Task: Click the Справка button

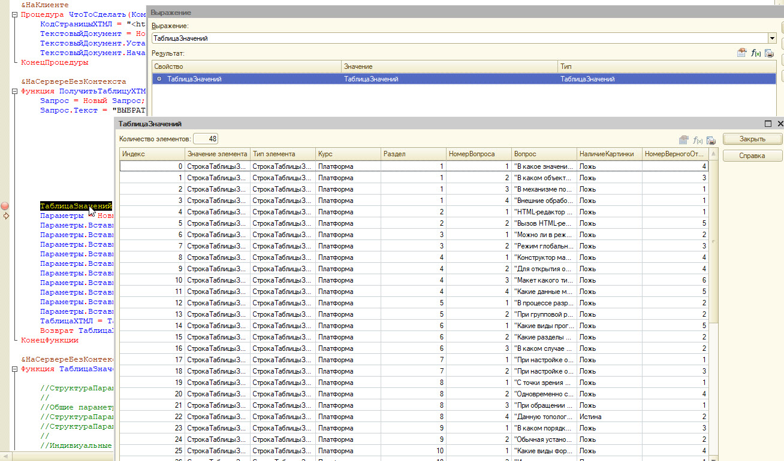Action: pos(752,156)
